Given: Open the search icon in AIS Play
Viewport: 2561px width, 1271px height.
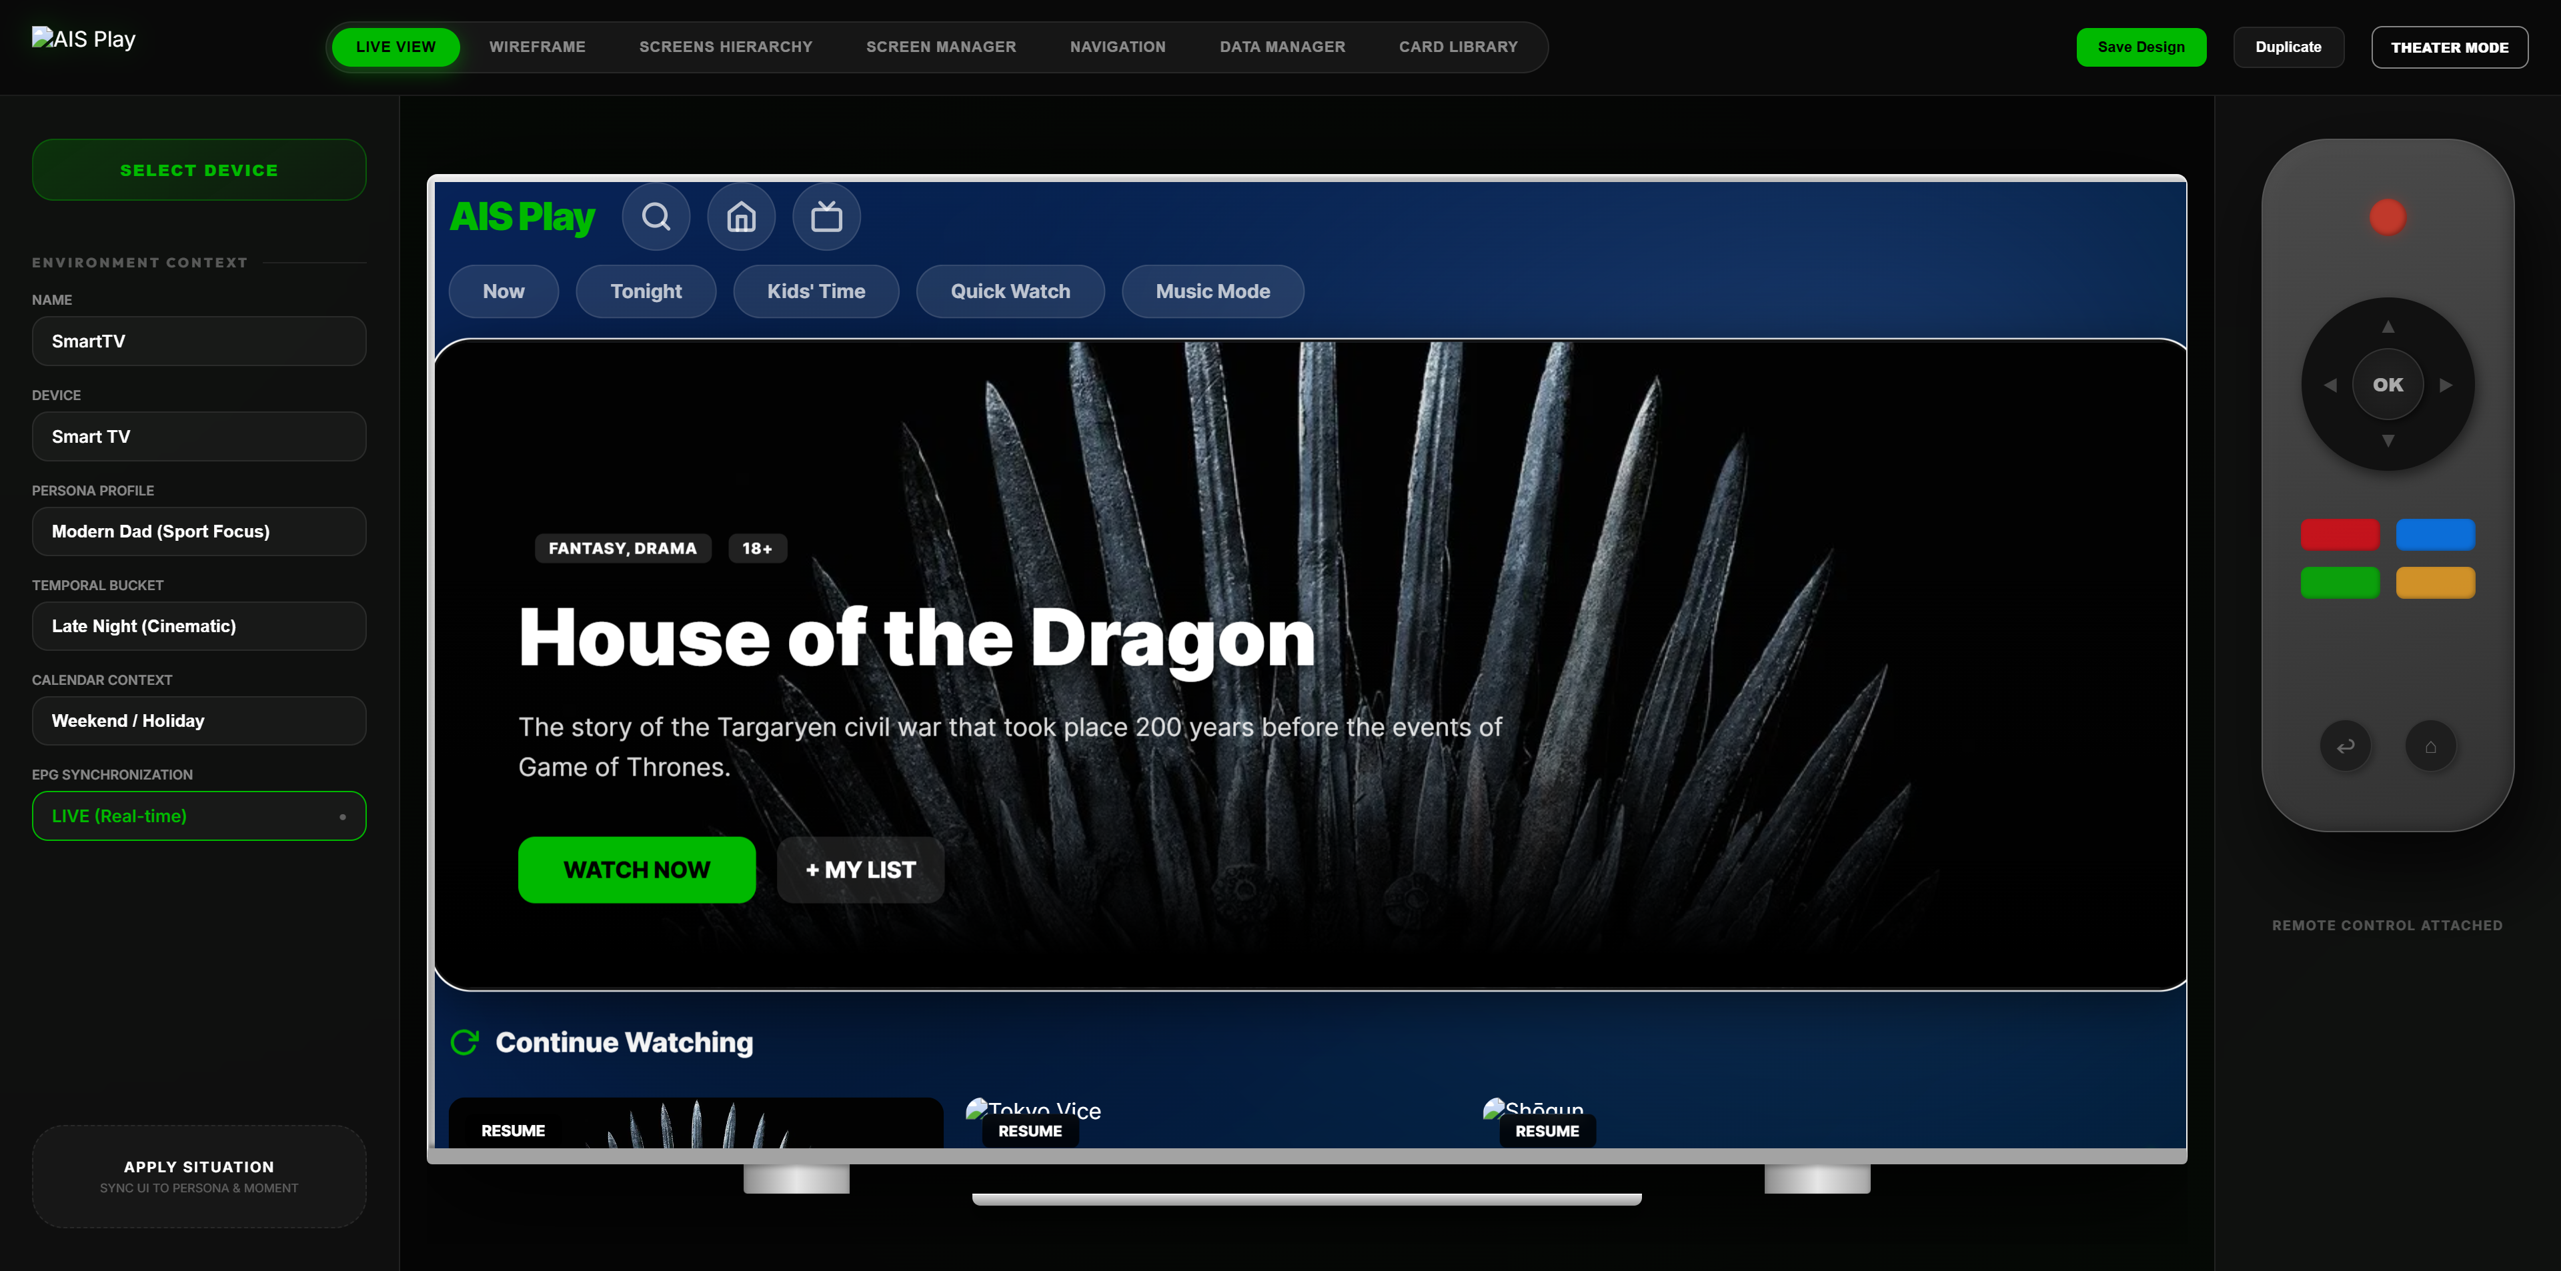Looking at the screenshot, I should [656, 215].
